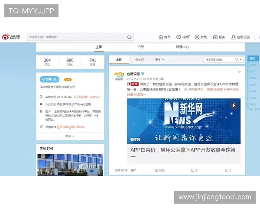The width and height of the screenshot is (260, 208).
Task: Expand 更多 profile details
Action: point(70,136)
